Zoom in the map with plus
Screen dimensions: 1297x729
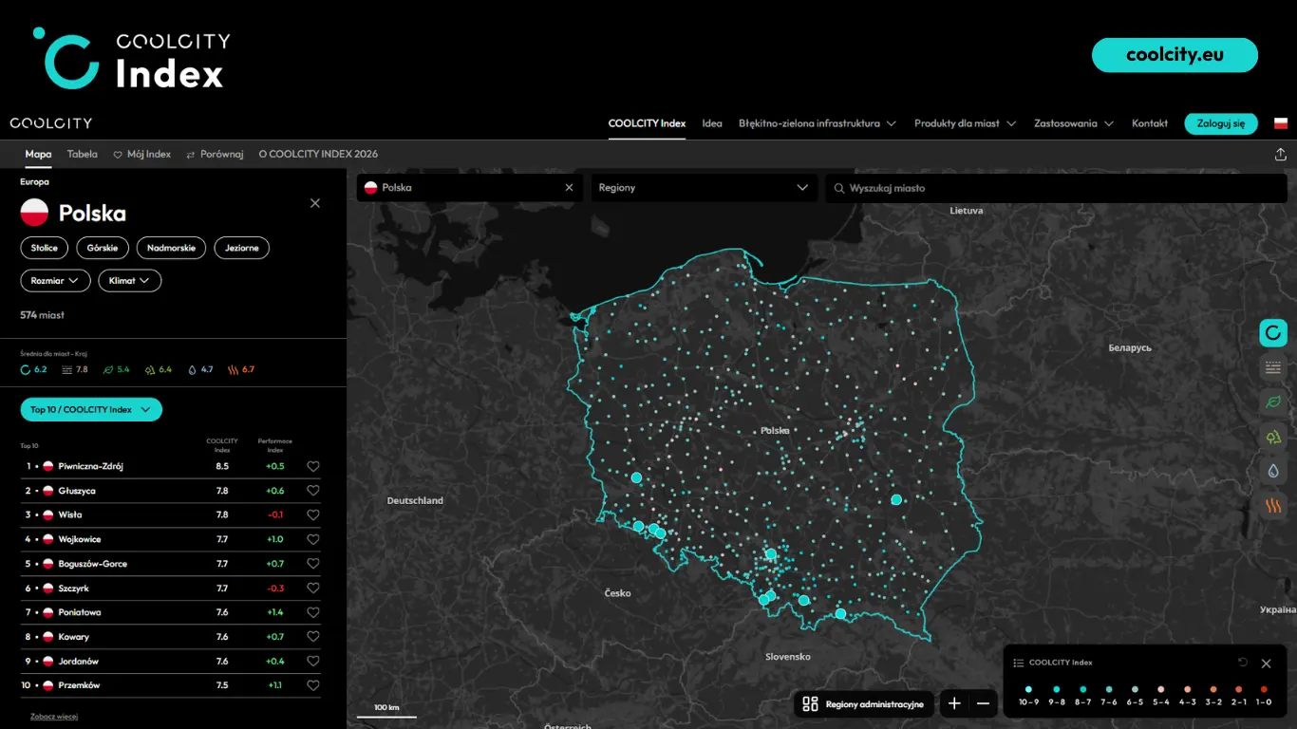(954, 703)
